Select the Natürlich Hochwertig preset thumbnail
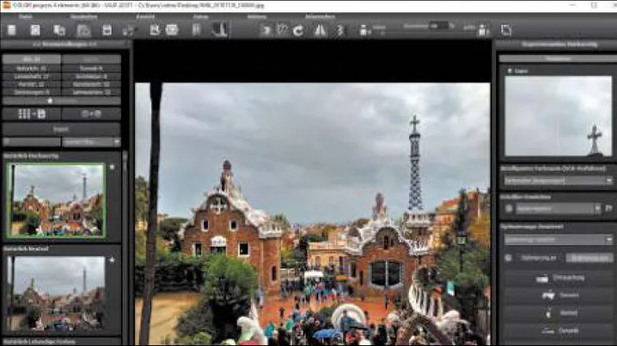617x346 pixels. click(56, 201)
